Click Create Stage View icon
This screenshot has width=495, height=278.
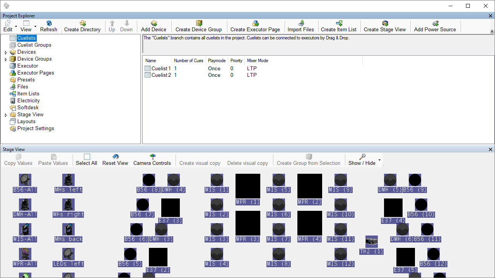pos(385,24)
